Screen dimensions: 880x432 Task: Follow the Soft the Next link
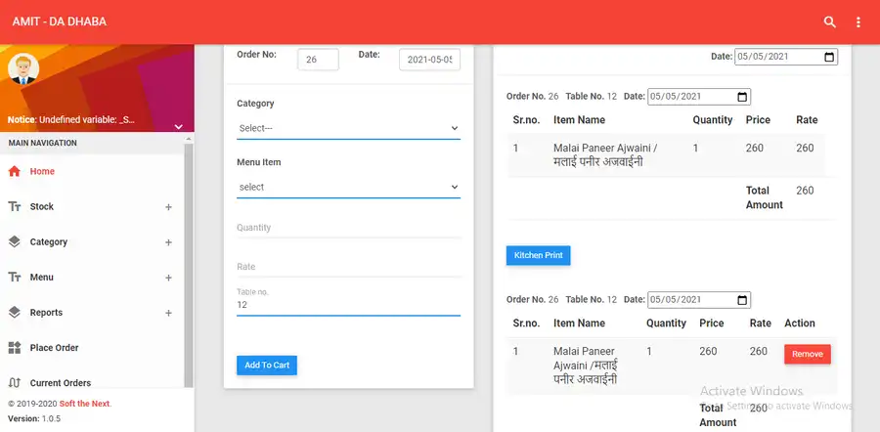click(x=85, y=404)
